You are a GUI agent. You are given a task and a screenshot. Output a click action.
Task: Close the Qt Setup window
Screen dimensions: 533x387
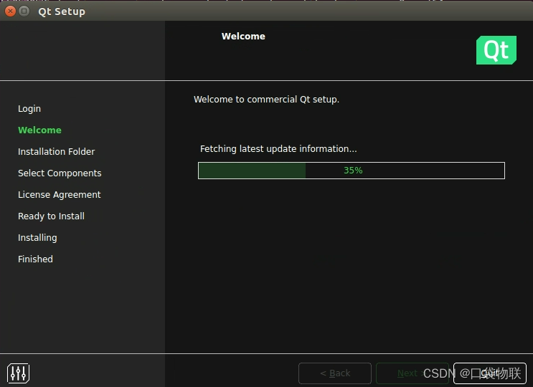pyautogui.click(x=10, y=11)
